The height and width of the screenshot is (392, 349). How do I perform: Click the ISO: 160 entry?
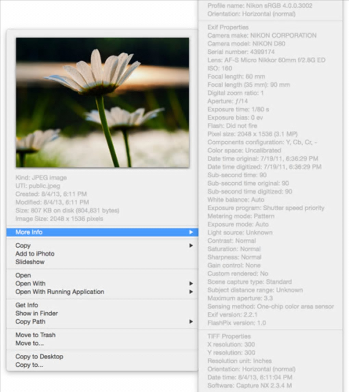[x=220, y=68]
